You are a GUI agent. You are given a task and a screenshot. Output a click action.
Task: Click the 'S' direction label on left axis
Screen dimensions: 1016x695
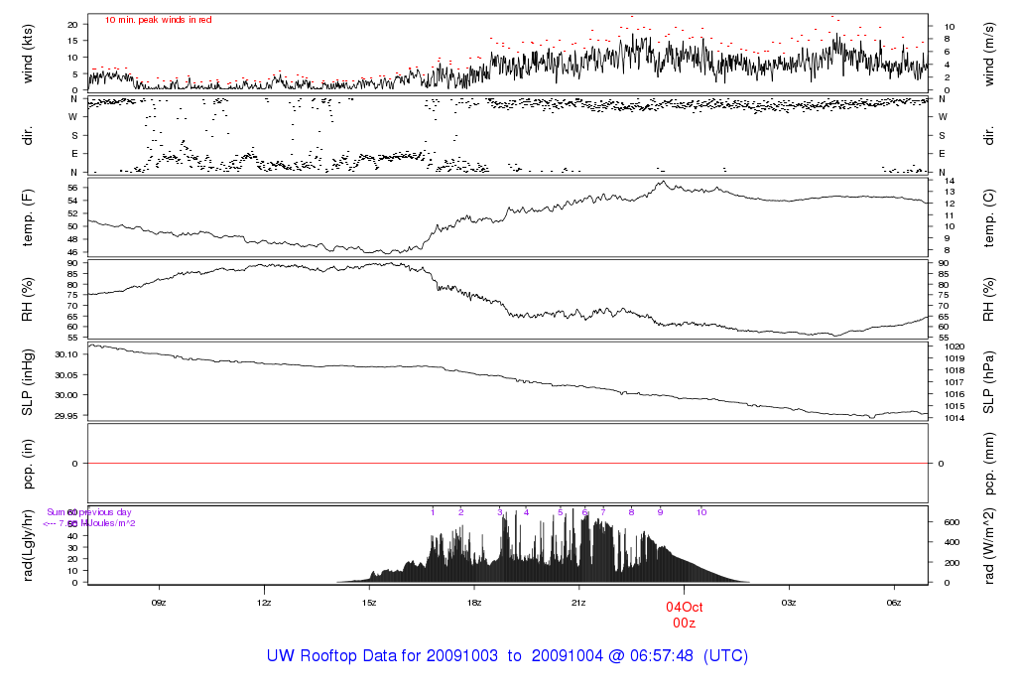(x=74, y=135)
